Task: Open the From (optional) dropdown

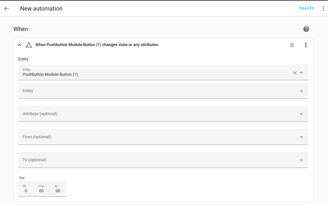Action: (301, 137)
